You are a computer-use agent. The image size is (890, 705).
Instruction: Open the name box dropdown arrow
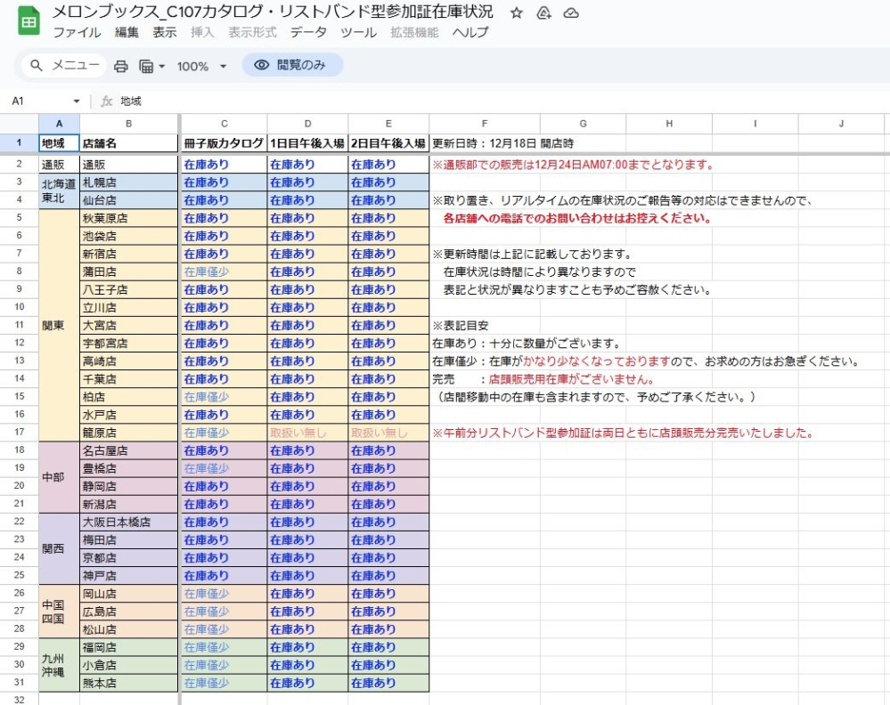tap(77, 101)
